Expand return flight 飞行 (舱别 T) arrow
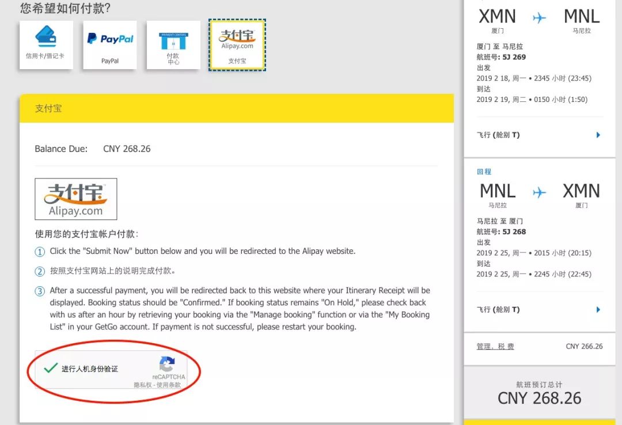Screen dimensions: 622x425 coord(598,310)
